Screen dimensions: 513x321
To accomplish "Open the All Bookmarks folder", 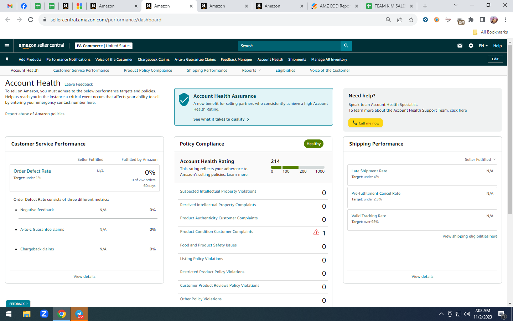I will pyautogui.click(x=490, y=32).
